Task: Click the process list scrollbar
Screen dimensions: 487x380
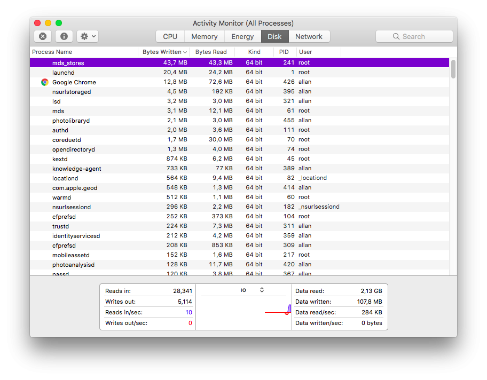Action: 453,69
